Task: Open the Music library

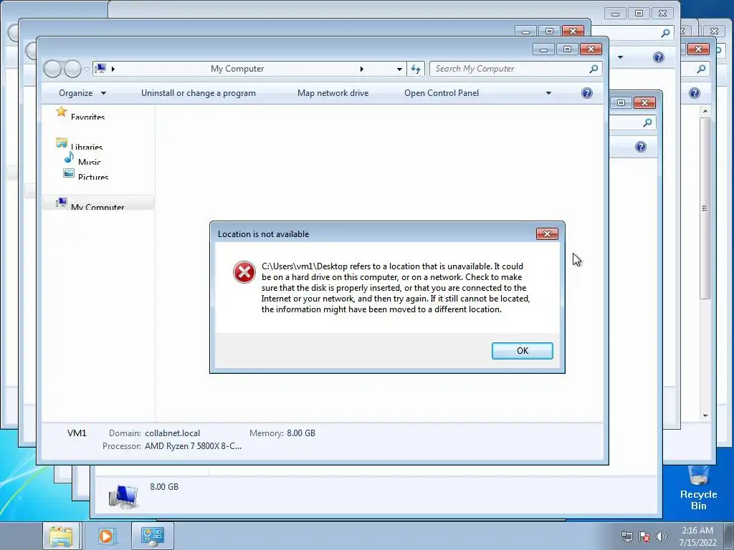Action: coord(89,162)
